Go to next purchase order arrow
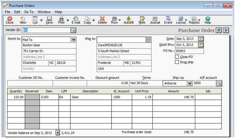 (226, 30)
